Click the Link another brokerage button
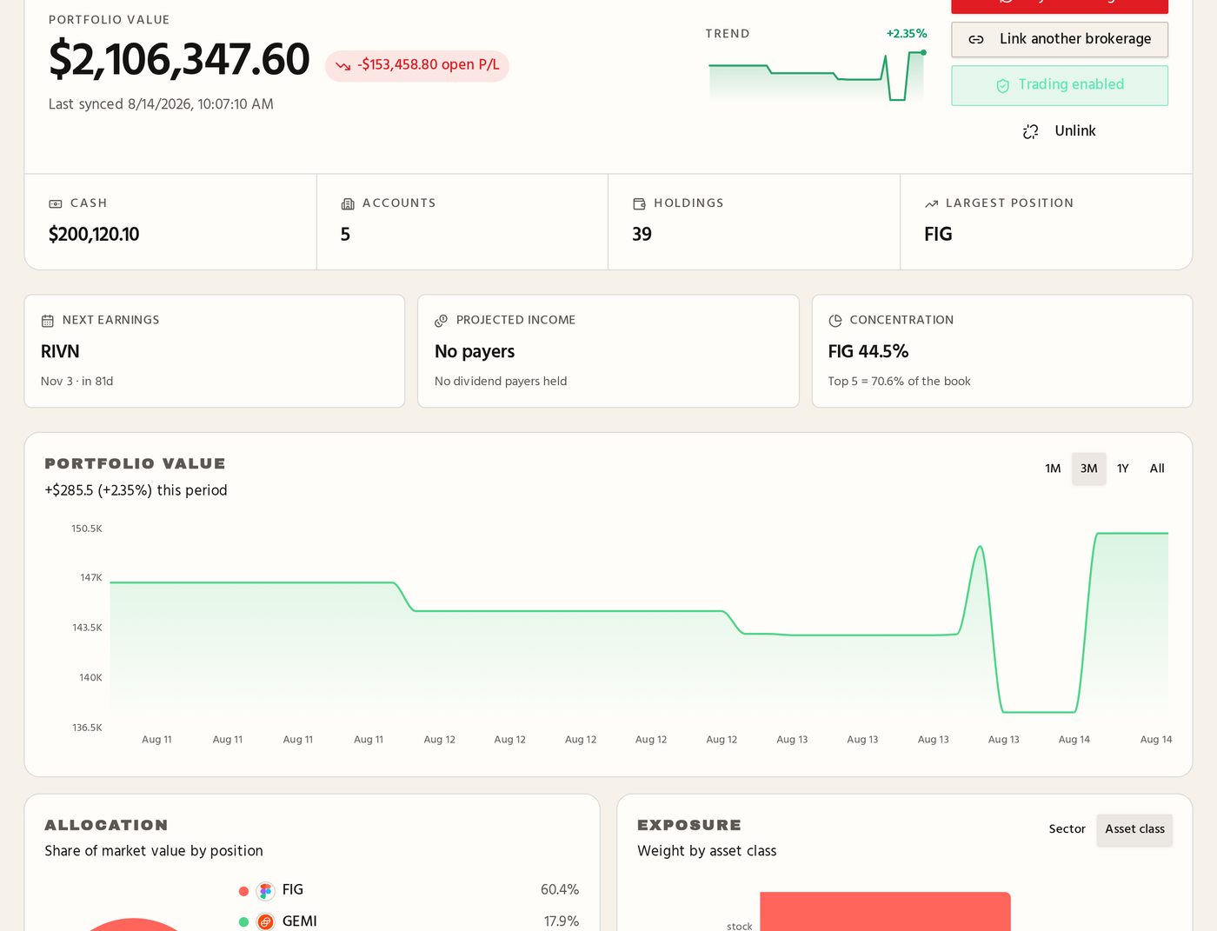Viewport: 1217px width, 931px height. click(x=1059, y=39)
